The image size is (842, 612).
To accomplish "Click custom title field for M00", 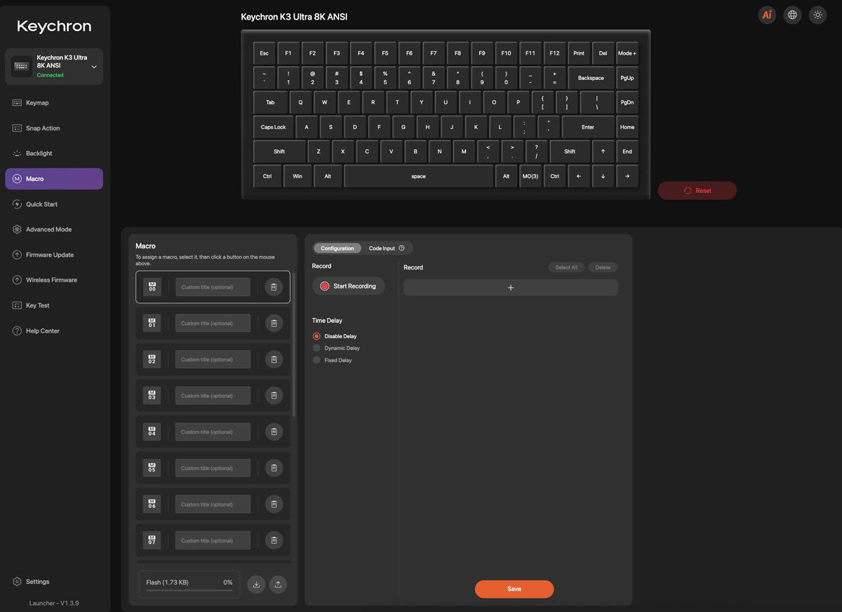I will [x=213, y=286].
